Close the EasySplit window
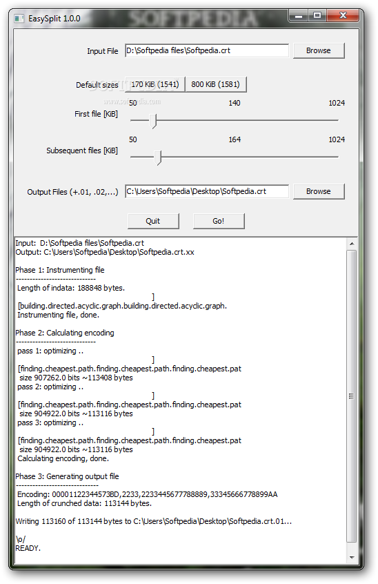The image size is (378, 584). point(343,16)
